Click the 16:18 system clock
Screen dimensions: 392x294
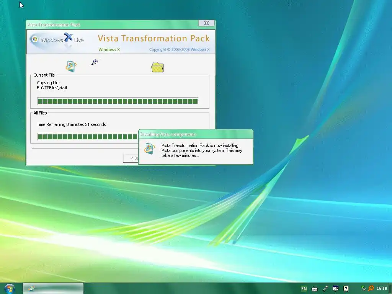[x=382, y=288]
